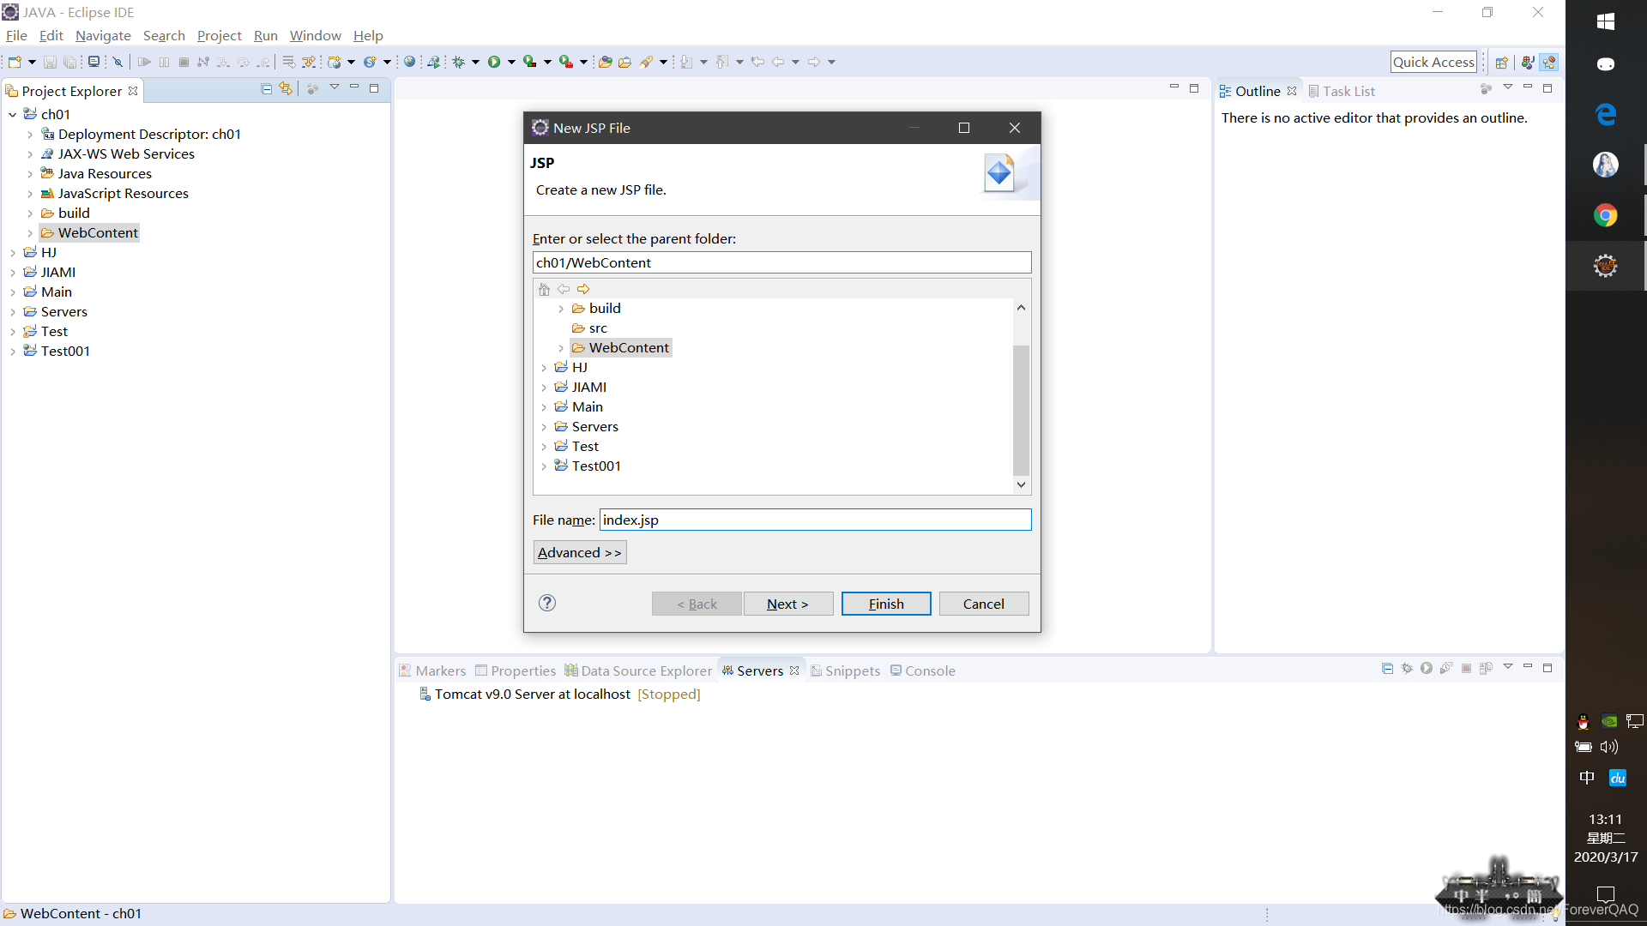This screenshot has height=926, width=1647.
Task: Select WebContent as parent folder in dialog
Action: pos(629,347)
